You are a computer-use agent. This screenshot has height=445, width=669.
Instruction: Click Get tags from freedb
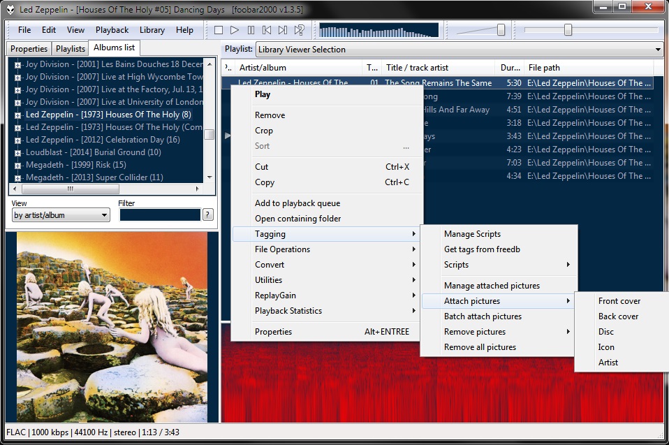point(499,249)
